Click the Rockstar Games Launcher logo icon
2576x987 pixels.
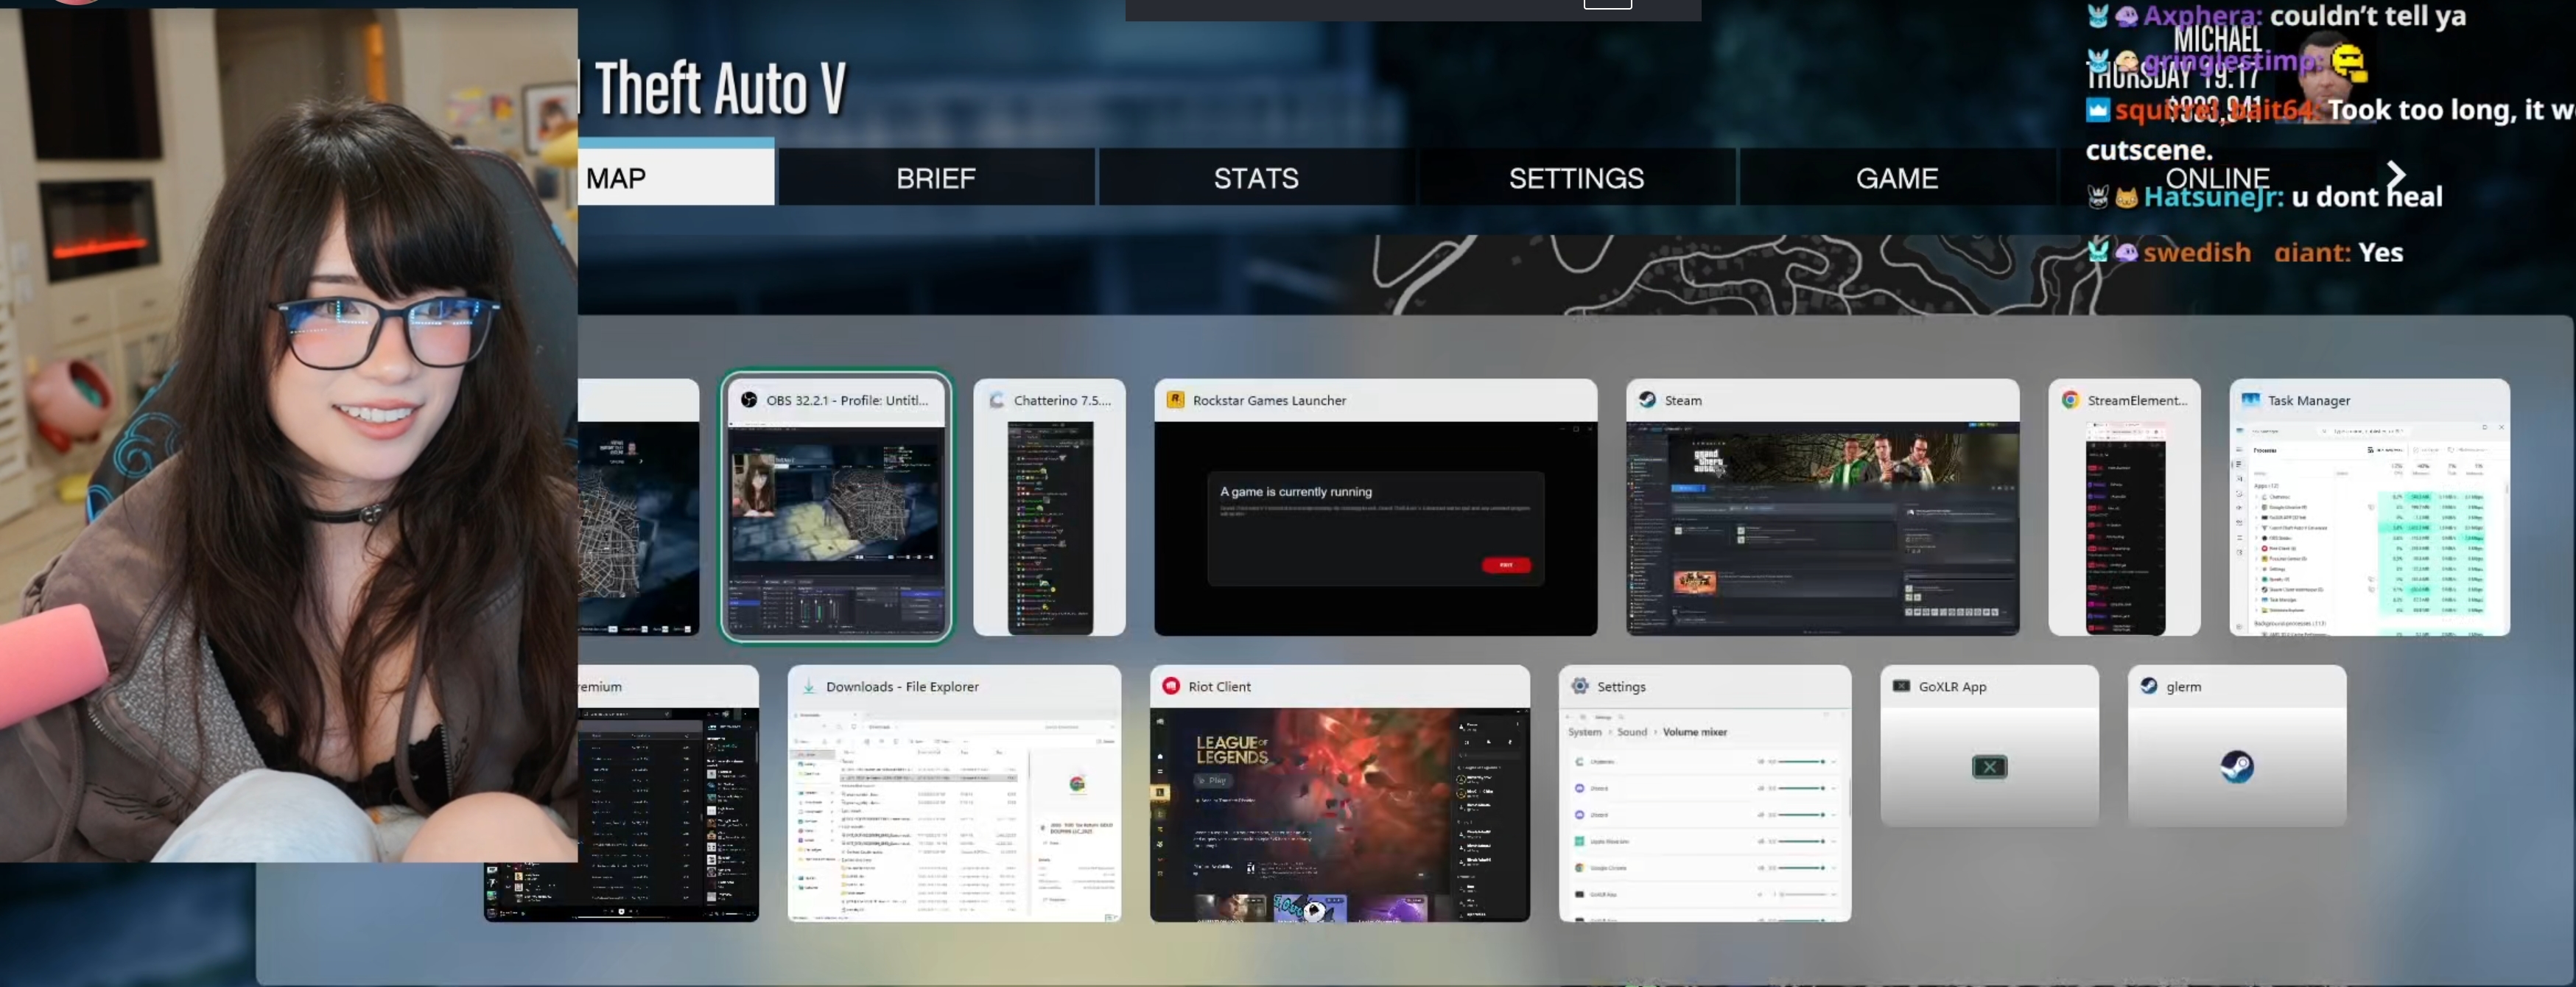point(1175,400)
